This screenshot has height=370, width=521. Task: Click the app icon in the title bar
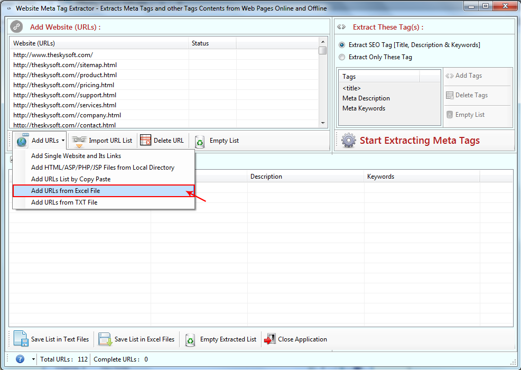9,8
